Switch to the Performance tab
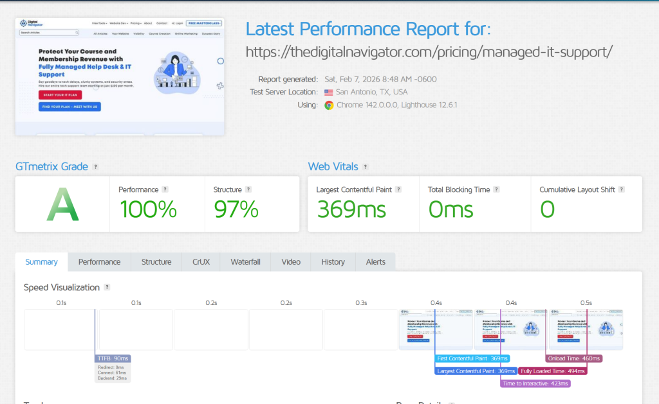The image size is (659, 404). (99, 262)
